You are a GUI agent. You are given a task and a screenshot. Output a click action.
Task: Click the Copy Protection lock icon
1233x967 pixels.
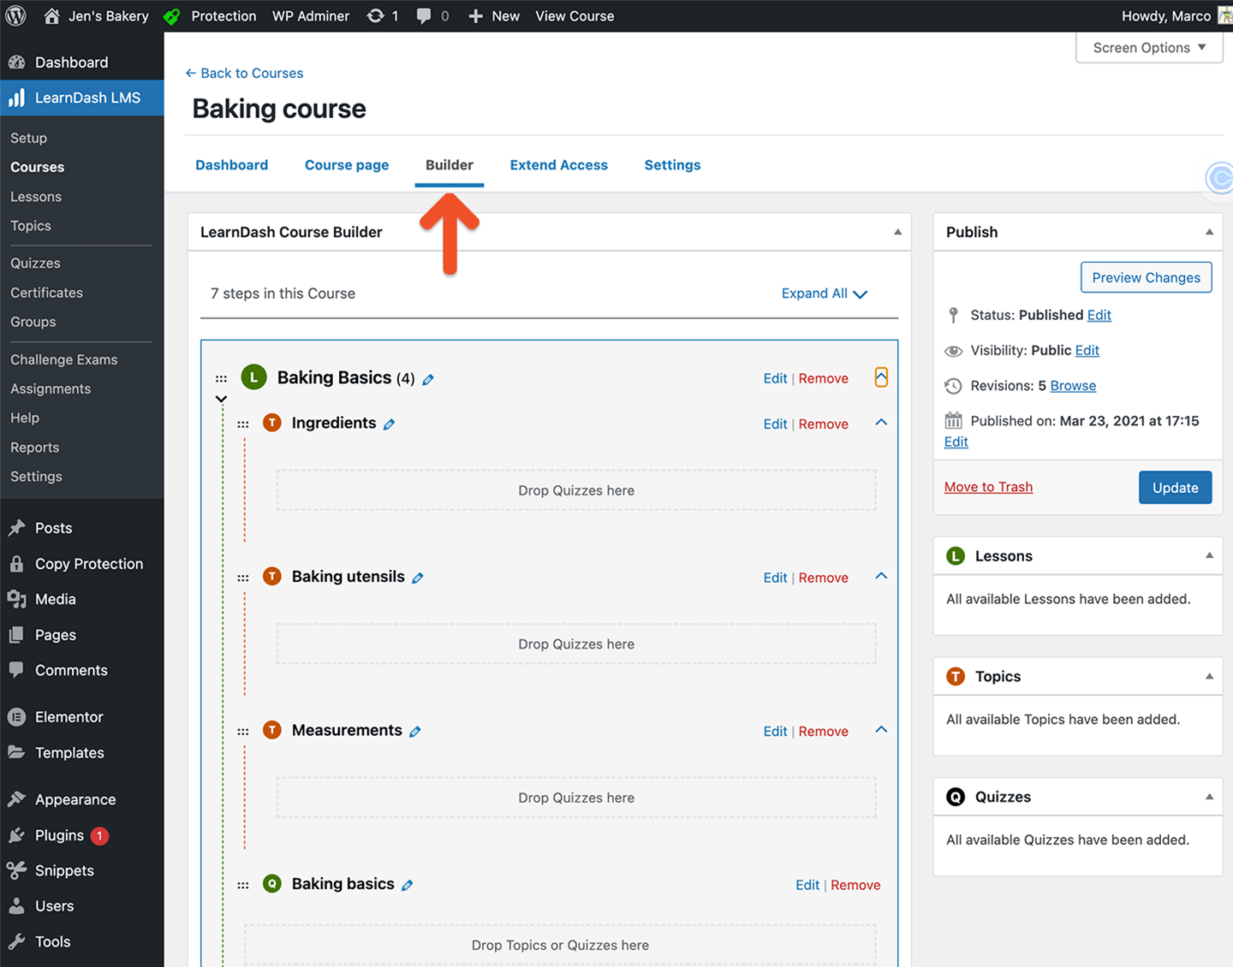pyautogui.click(x=16, y=564)
